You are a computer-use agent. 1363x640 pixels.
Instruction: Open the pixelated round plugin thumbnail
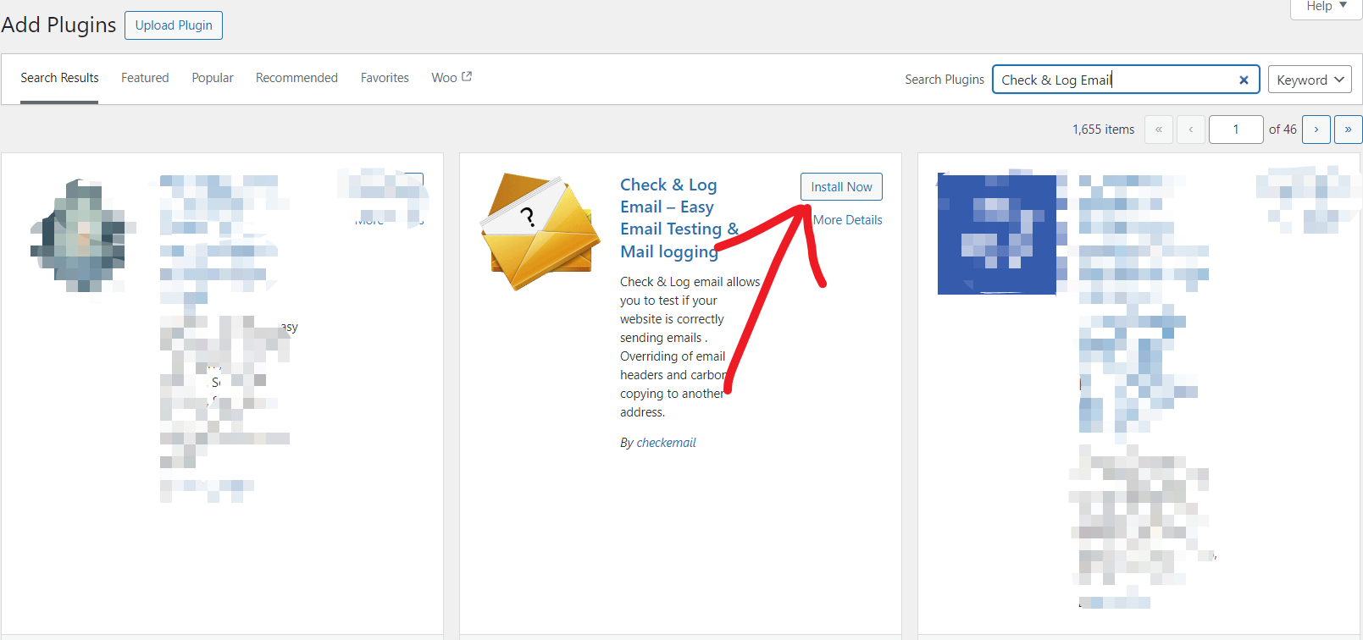83,235
